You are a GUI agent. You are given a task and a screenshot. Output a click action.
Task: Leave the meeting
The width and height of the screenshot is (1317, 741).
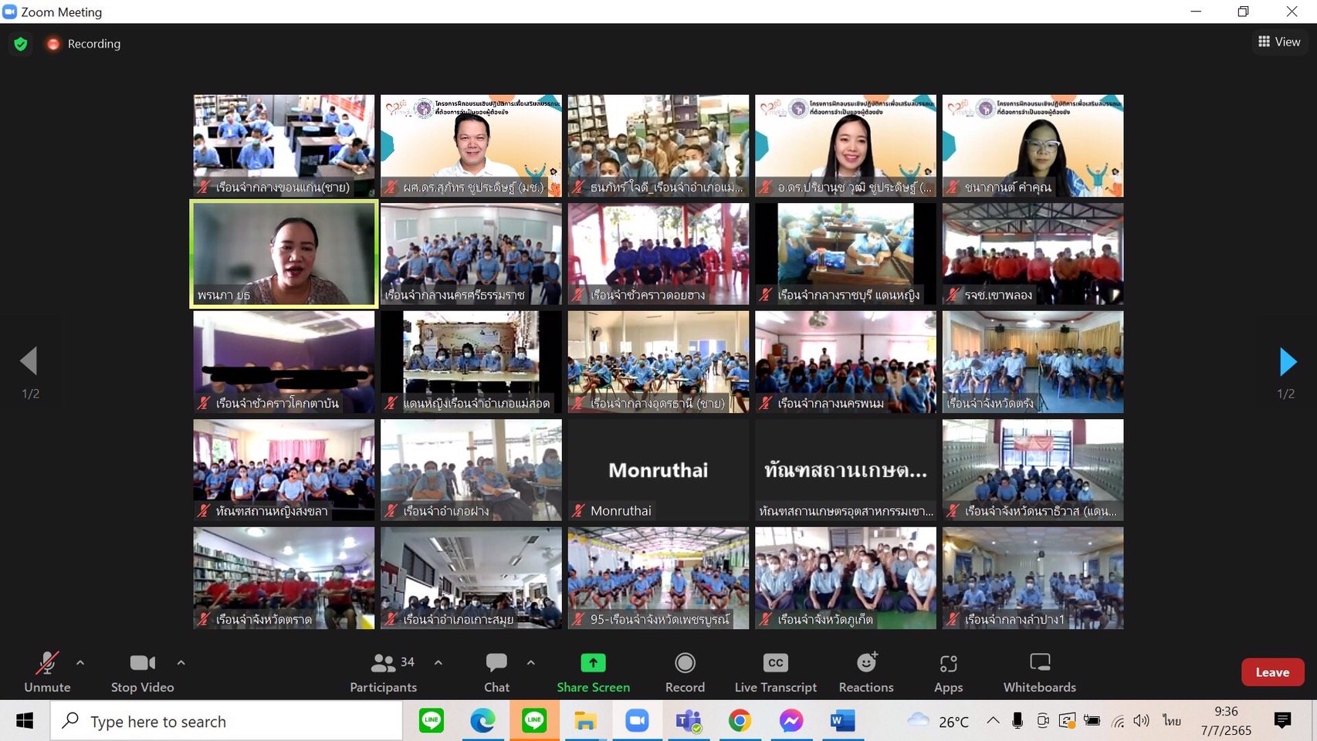coord(1272,672)
